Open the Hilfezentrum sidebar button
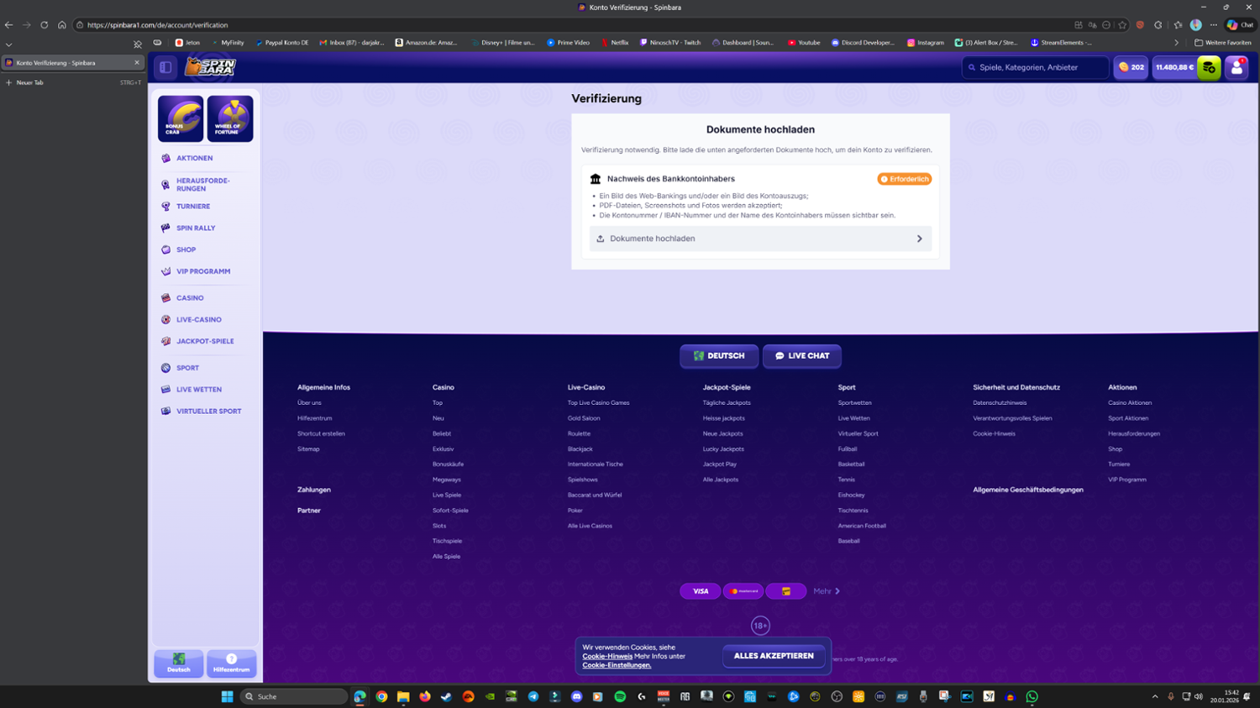The image size is (1260, 708). tap(231, 663)
